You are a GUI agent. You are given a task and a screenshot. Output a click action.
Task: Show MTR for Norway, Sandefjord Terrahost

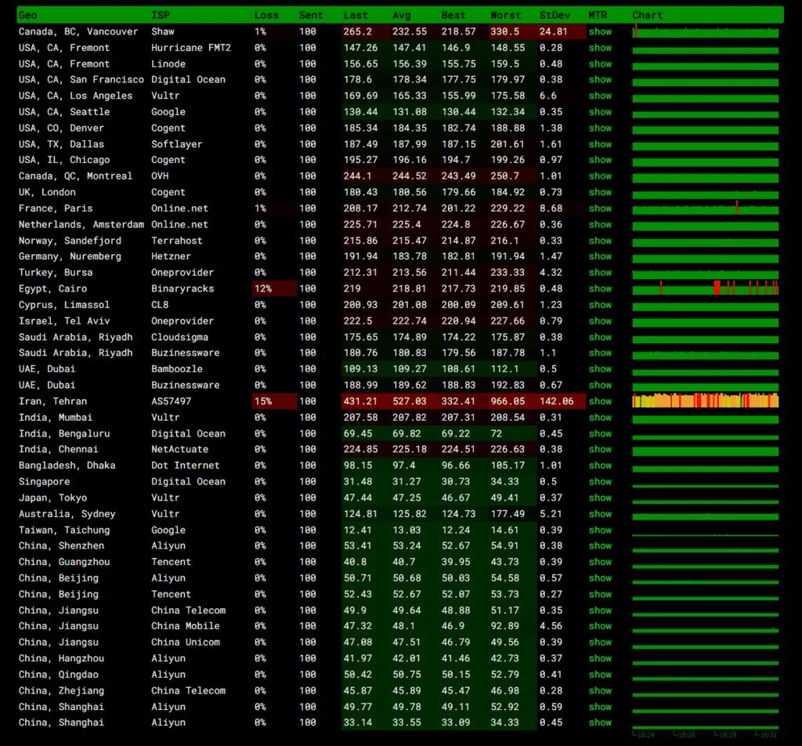[600, 241]
